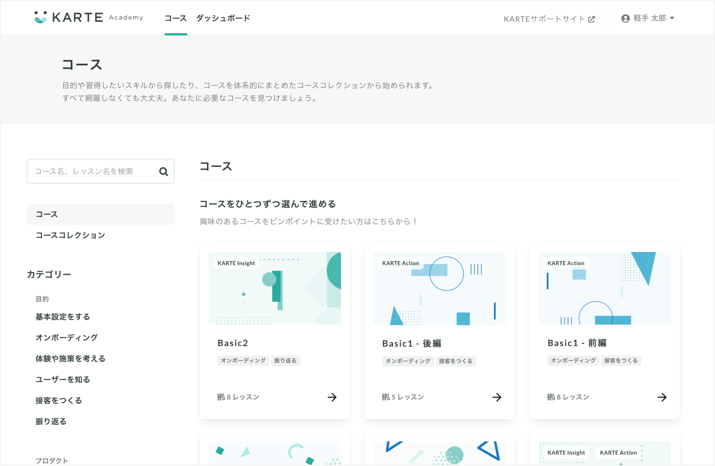715x466 pixels.
Task: Click the KARTE Insight badge on Basic2 thumbnail
Action: tap(236, 263)
